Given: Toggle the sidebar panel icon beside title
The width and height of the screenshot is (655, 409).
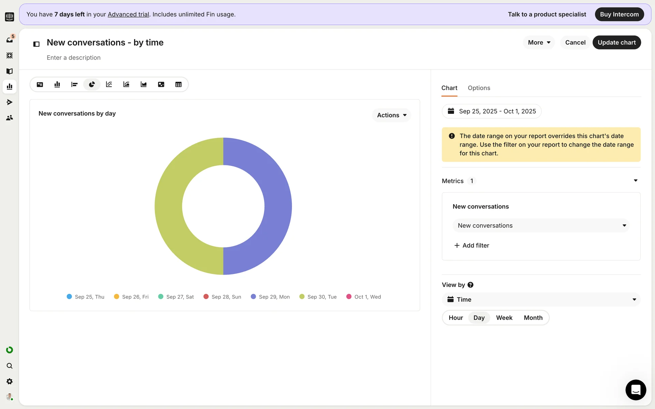Looking at the screenshot, I should 37,44.
